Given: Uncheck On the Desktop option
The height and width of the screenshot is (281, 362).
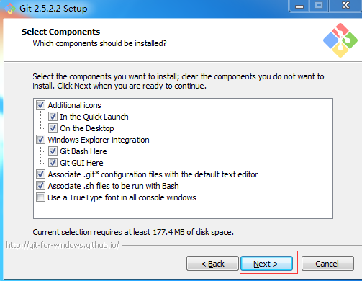Looking at the screenshot, I should point(53,128).
